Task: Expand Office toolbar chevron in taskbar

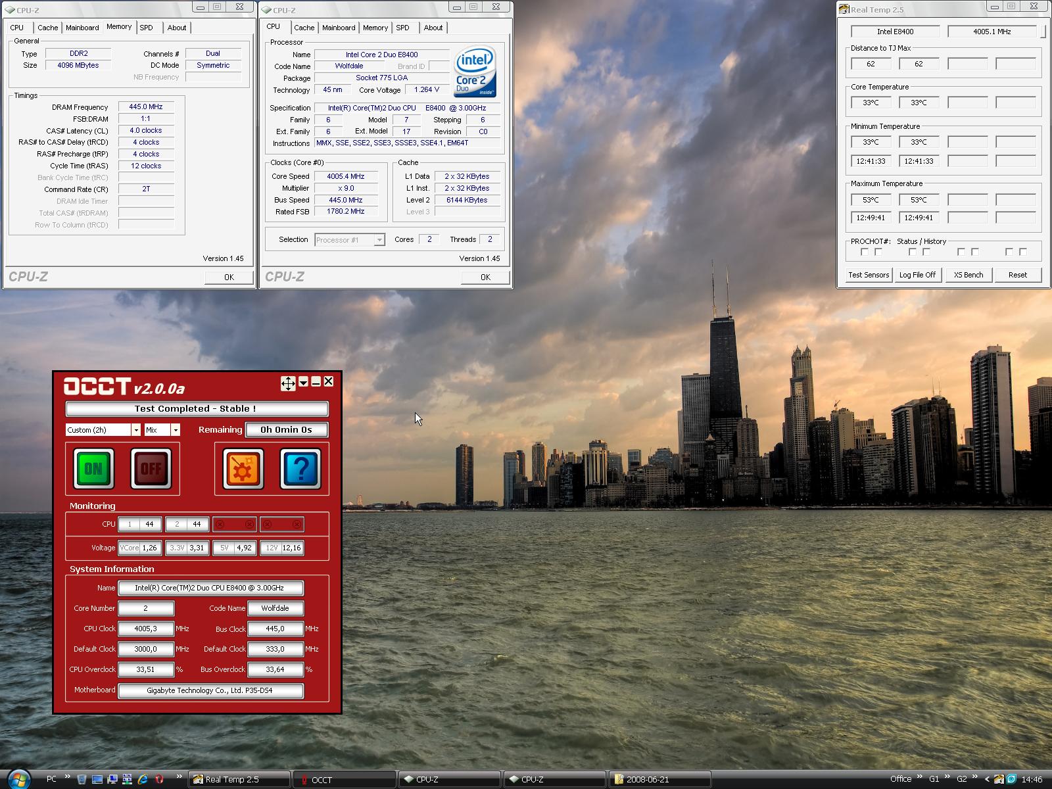Action: (919, 777)
